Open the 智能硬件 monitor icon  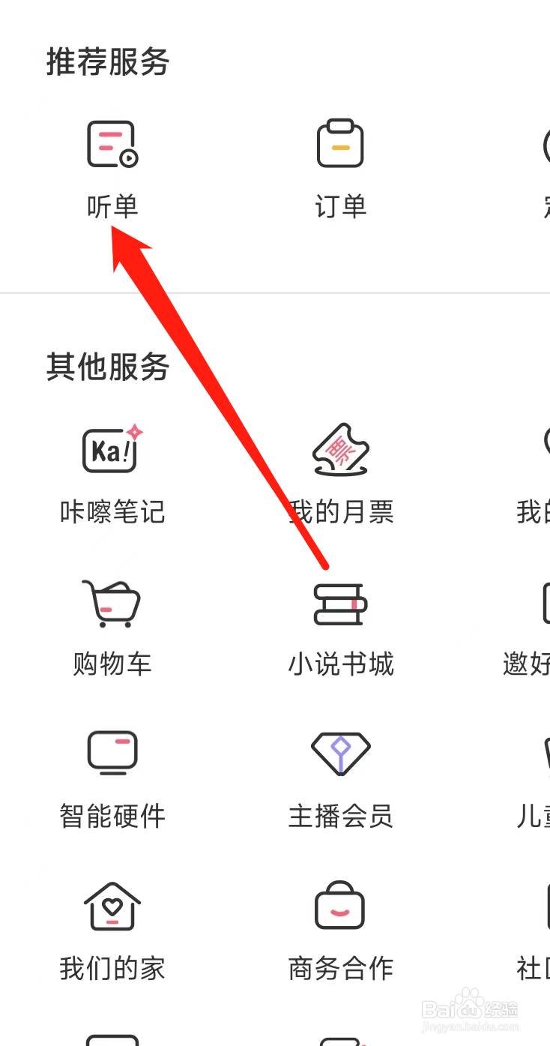[x=112, y=752]
